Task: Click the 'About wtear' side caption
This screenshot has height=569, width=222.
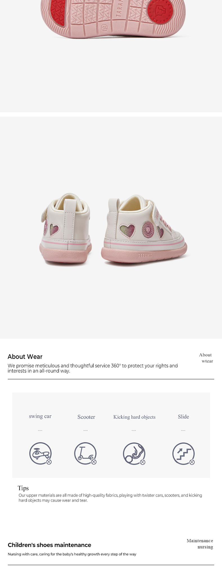Action: (206, 358)
